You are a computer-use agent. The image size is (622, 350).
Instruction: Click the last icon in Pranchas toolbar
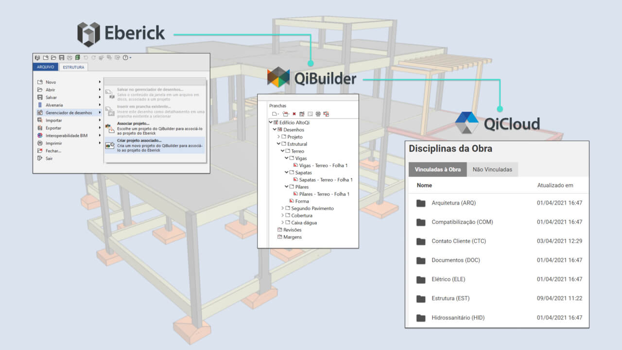click(x=326, y=114)
